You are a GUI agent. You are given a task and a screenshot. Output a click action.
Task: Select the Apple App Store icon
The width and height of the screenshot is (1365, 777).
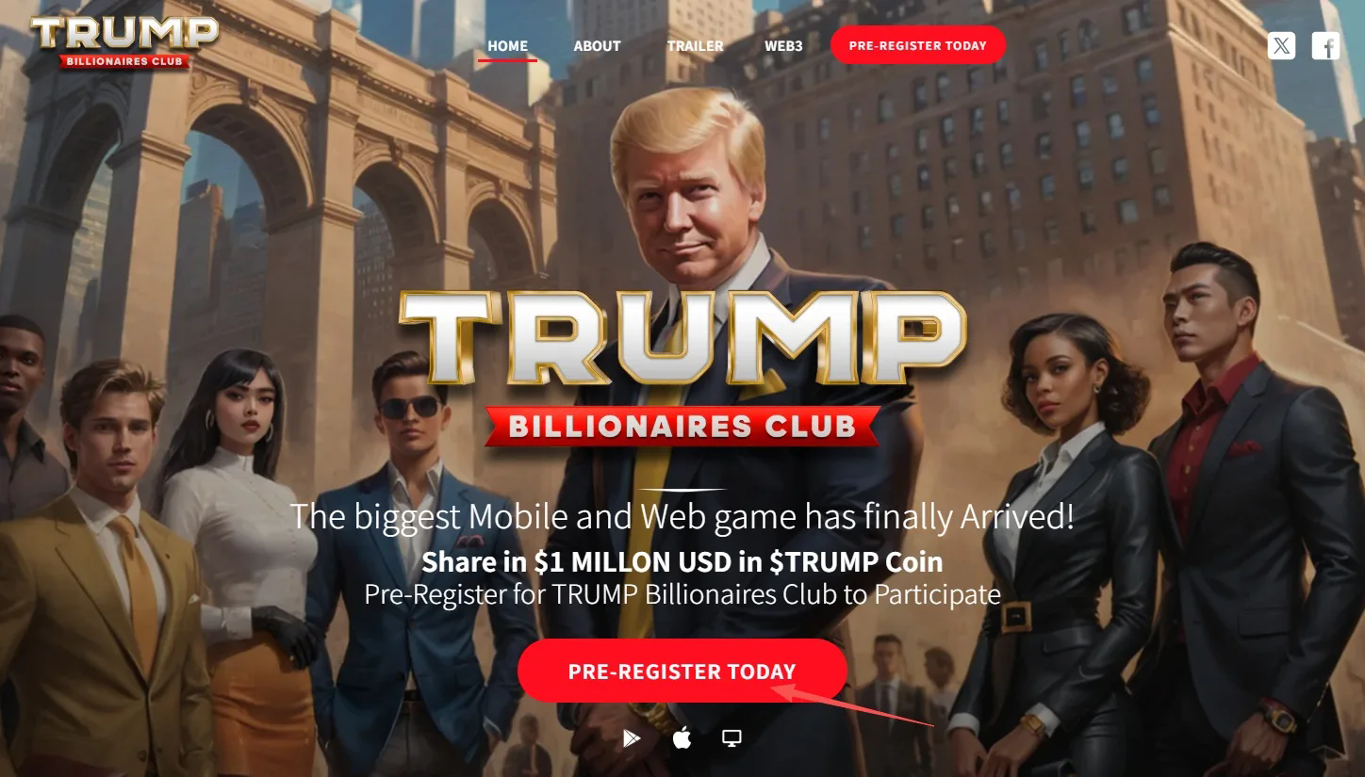[x=682, y=738]
